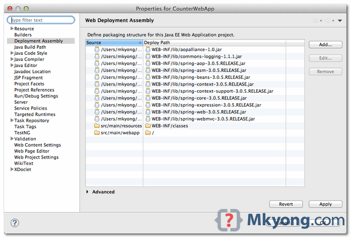Click forward navigation arrow in header
Viewport: 351px width, 238px height.
(x=327, y=21)
